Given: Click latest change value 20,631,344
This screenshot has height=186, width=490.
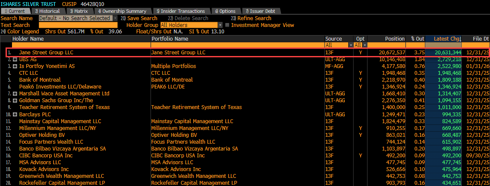Looking at the screenshot, I should (x=448, y=53).
